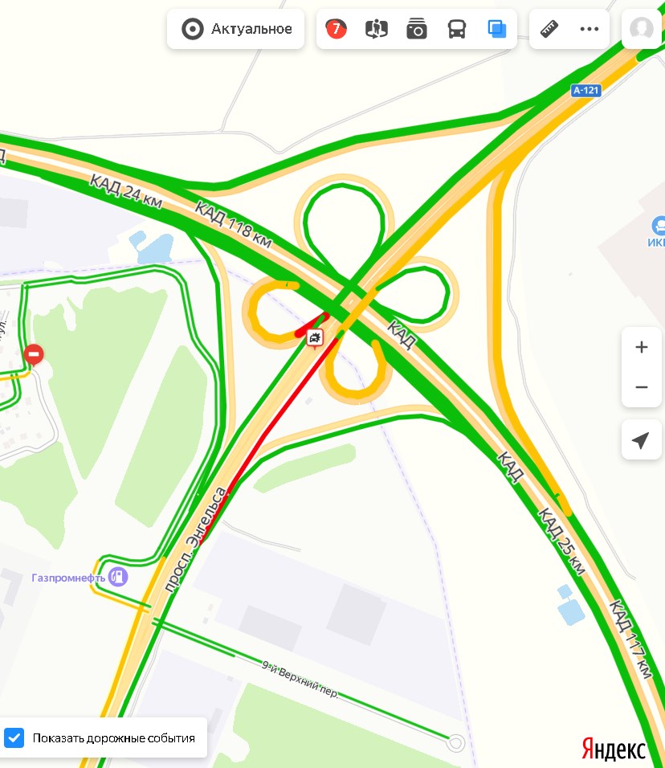
Task: Select the ruler measurement tool
Action: point(549,29)
